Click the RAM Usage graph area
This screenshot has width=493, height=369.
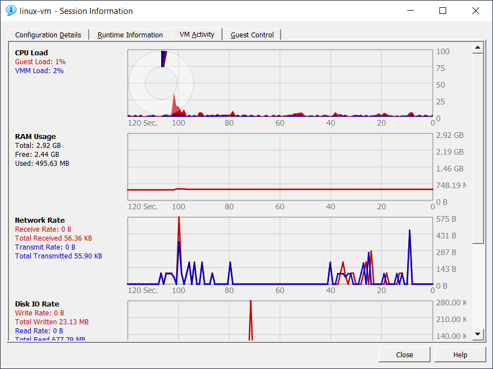click(x=280, y=167)
